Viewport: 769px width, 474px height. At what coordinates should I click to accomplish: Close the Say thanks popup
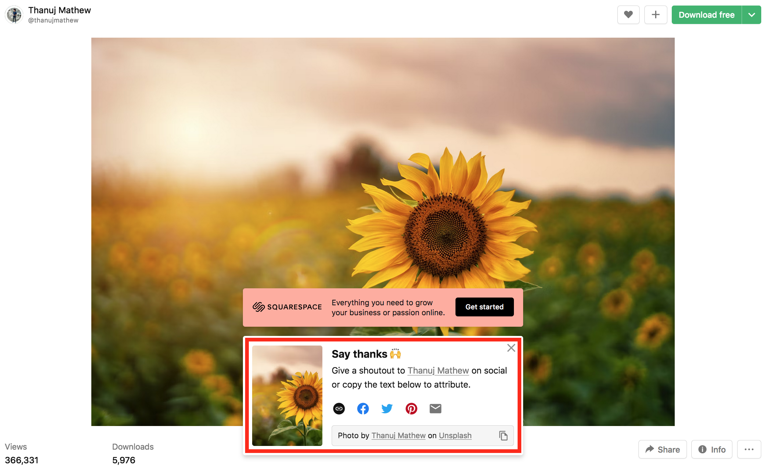[511, 348]
